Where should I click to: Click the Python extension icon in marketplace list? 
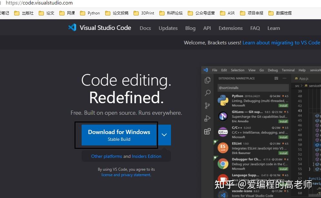[223, 100]
